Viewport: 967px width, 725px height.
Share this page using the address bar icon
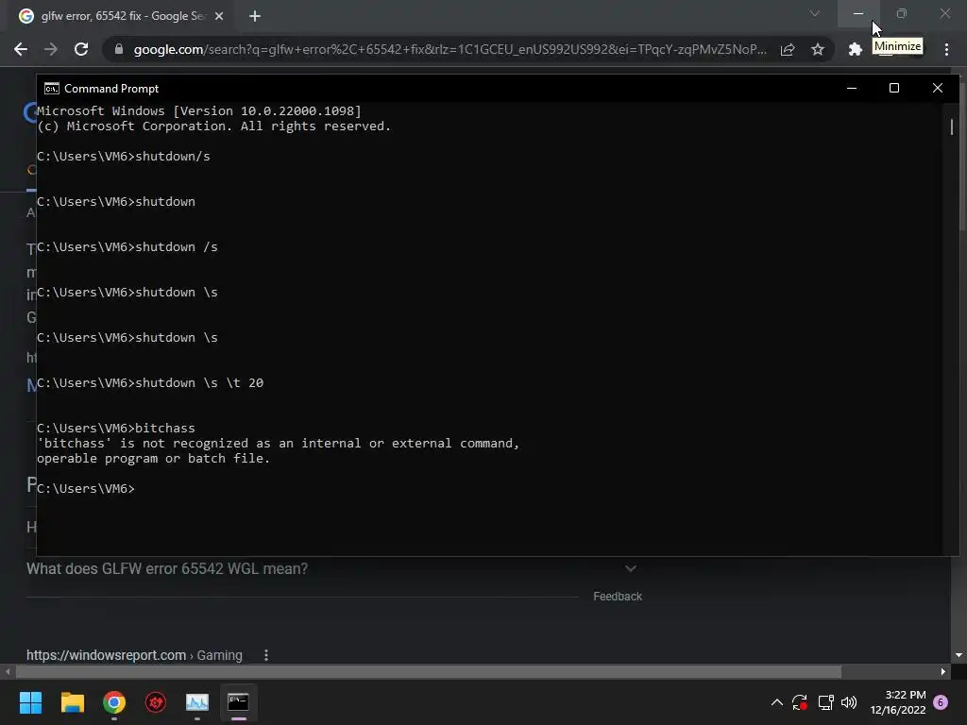(x=788, y=50)
